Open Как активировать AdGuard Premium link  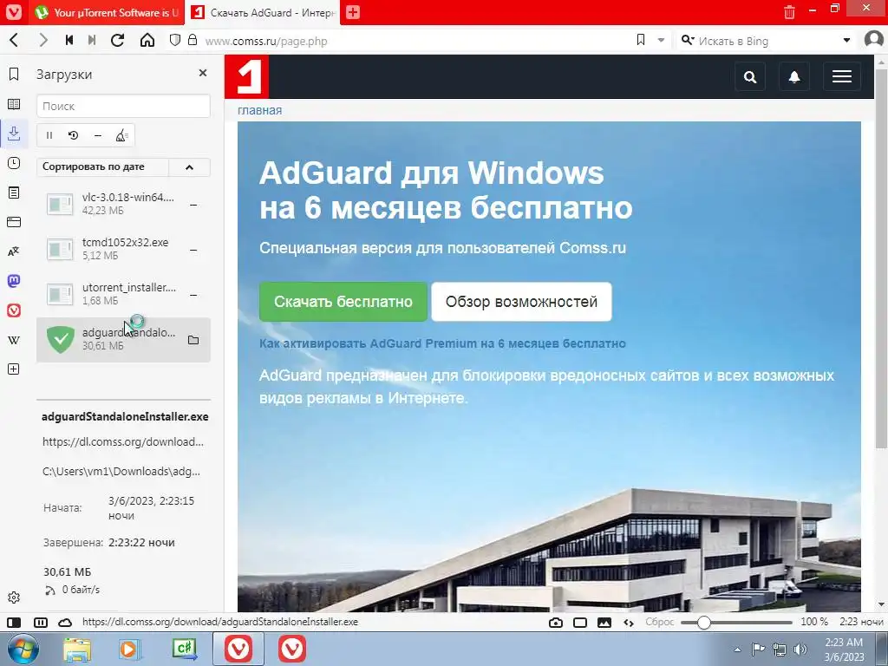[x=442, y=343]
